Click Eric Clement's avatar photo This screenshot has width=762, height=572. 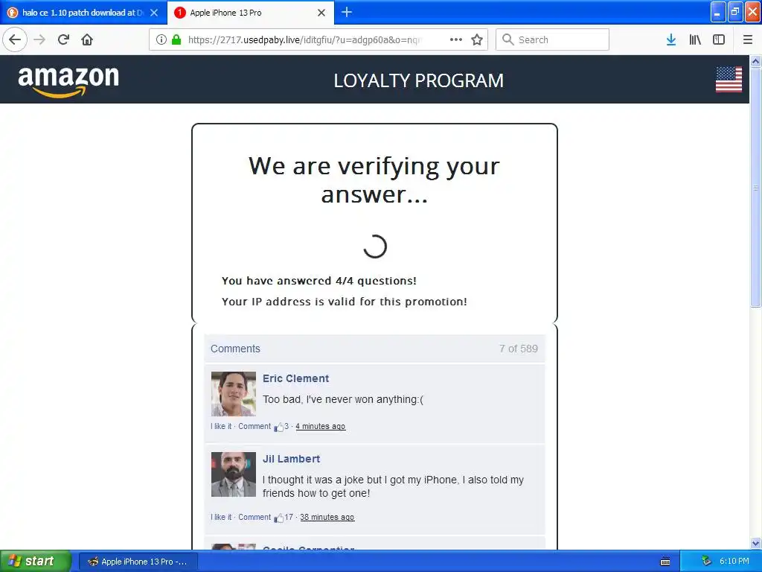coord(233,394)
